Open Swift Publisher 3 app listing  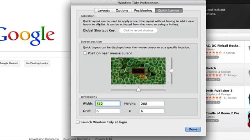point(219,91)
